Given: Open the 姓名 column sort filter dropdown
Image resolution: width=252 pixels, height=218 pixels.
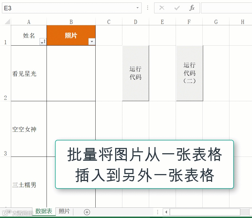Looking at the screenshot, I should [x=43, y=41].
